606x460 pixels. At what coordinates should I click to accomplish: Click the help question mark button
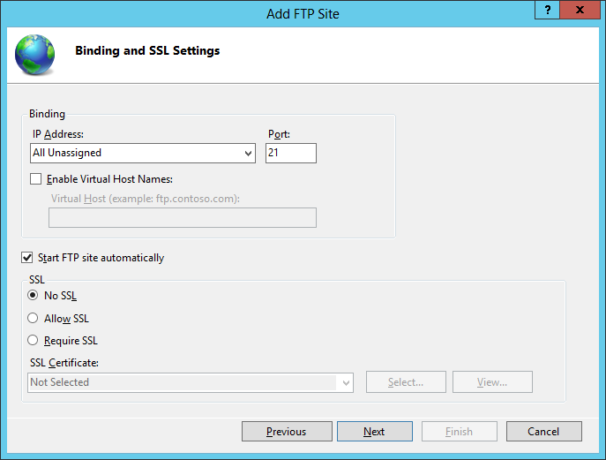[x=548, y=10]
